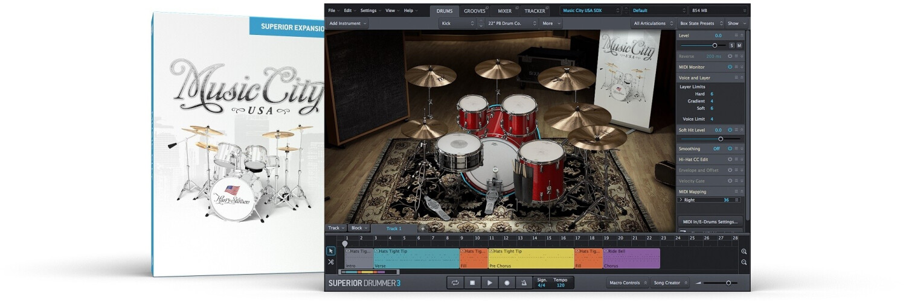The width and height of the screenshot is (906, 302).
Task: Toggle loop playback in the transport bar
Action: [x=455, y=283]
